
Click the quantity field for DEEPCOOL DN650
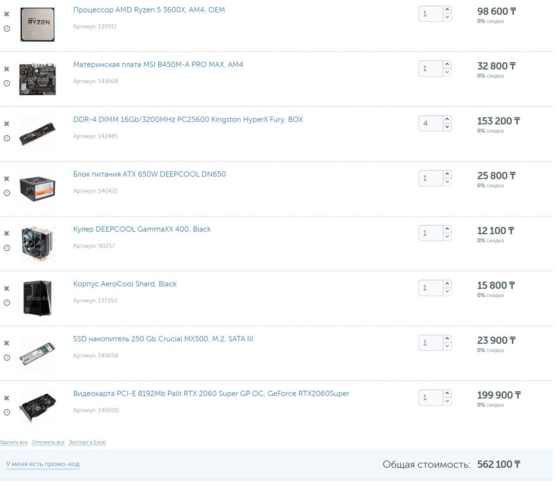(431, 178)
